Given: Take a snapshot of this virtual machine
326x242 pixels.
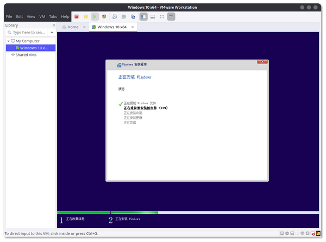Looking at the screenshot, I should click(115, 17).
